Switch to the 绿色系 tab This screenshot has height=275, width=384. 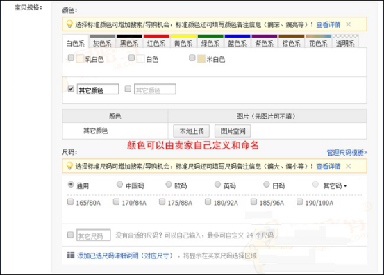(x=210, y=42)
